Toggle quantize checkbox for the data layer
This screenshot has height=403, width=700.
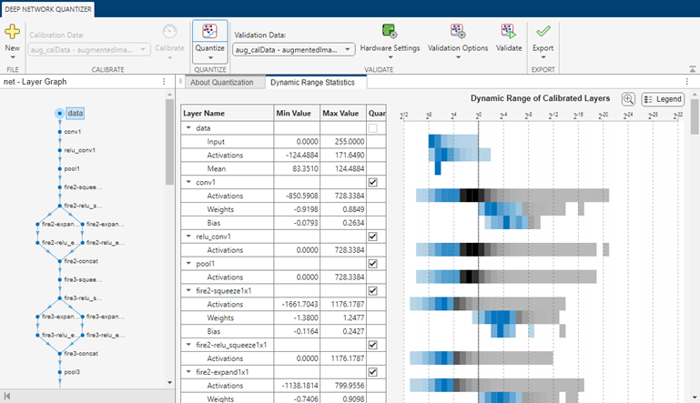point(373,128)
